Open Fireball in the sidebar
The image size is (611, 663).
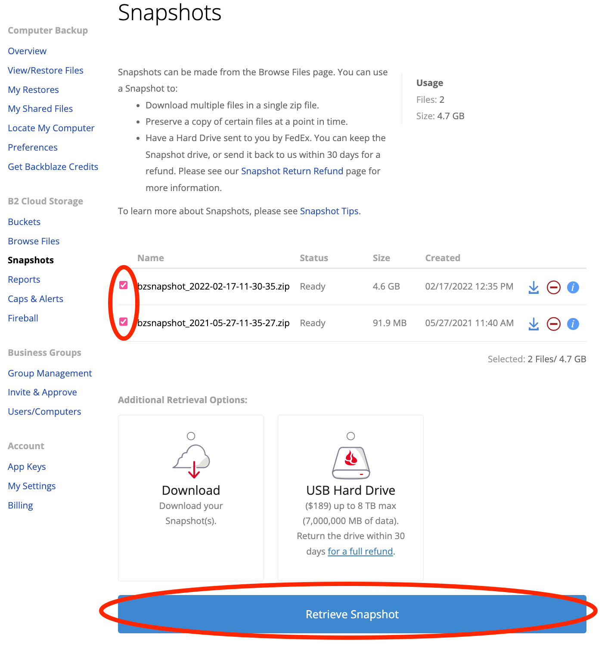coord(23,318)
